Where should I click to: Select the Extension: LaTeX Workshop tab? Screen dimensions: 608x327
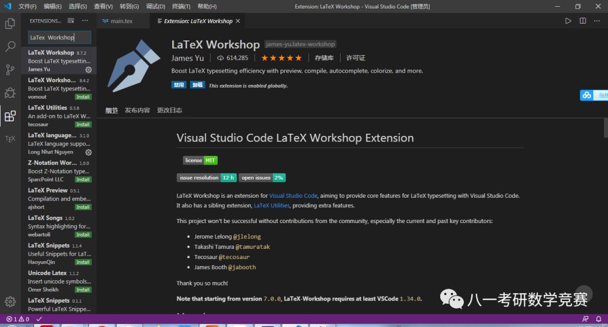coord(198,21)
